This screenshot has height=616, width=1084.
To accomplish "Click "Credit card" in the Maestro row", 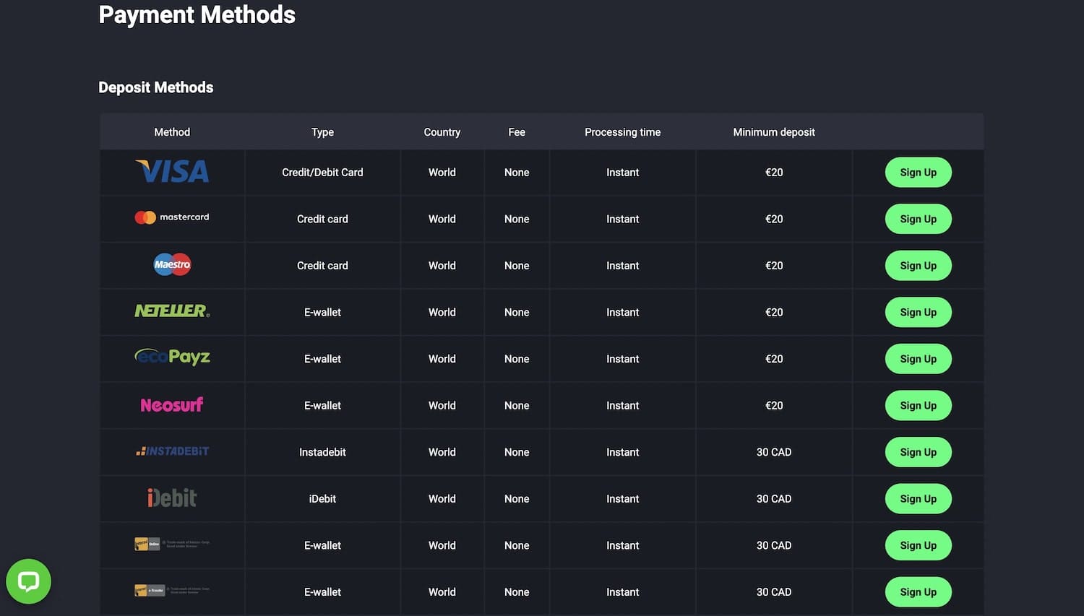I will (x=322, y=266).
